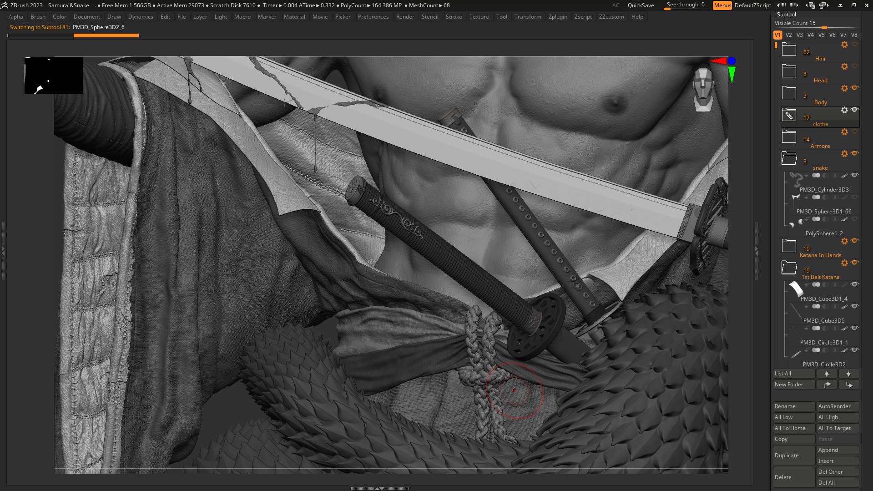Hide the snake folder with its eye icon
The image size is (873, 491).
point(855,153)
